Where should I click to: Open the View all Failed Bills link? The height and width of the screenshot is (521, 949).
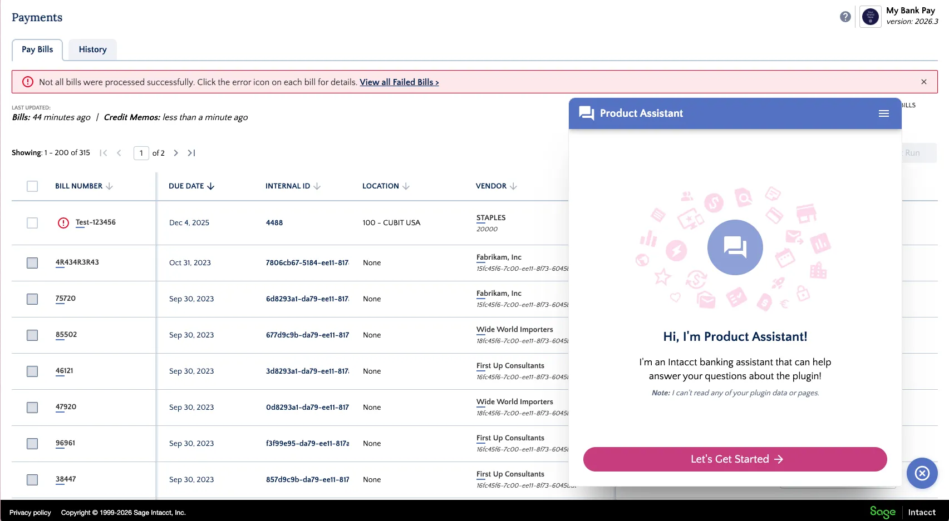coord(399,82)
